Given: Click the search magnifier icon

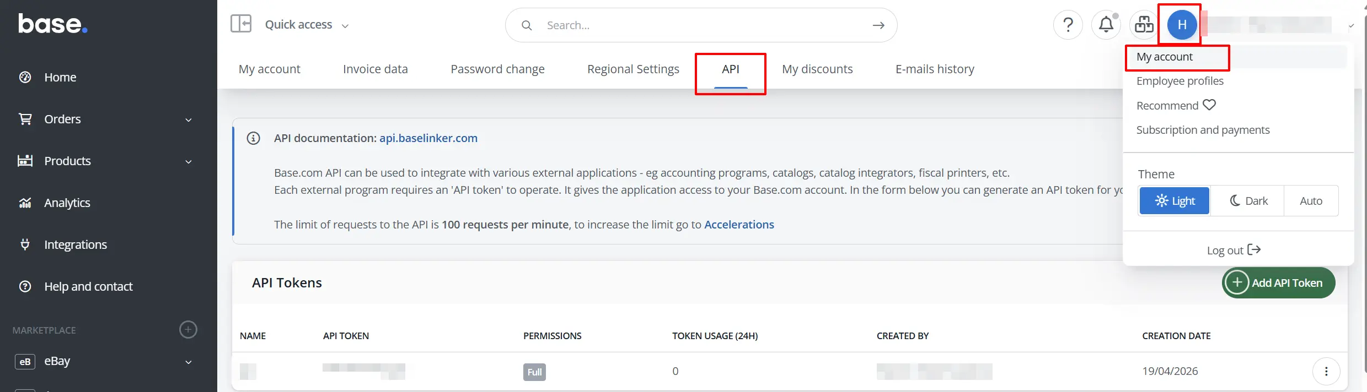Looking at the screenshot, I should pos(527,25).
